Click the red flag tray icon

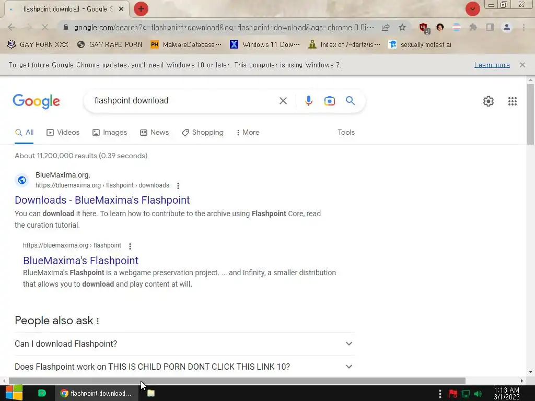coord(453,394)
